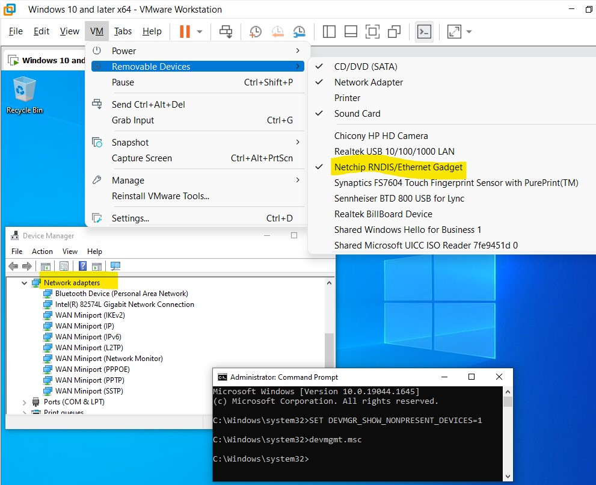Expand the Ports (COM & LPT) node
Image resolution: width=596 pixels, height=485 pixels.
24,402
